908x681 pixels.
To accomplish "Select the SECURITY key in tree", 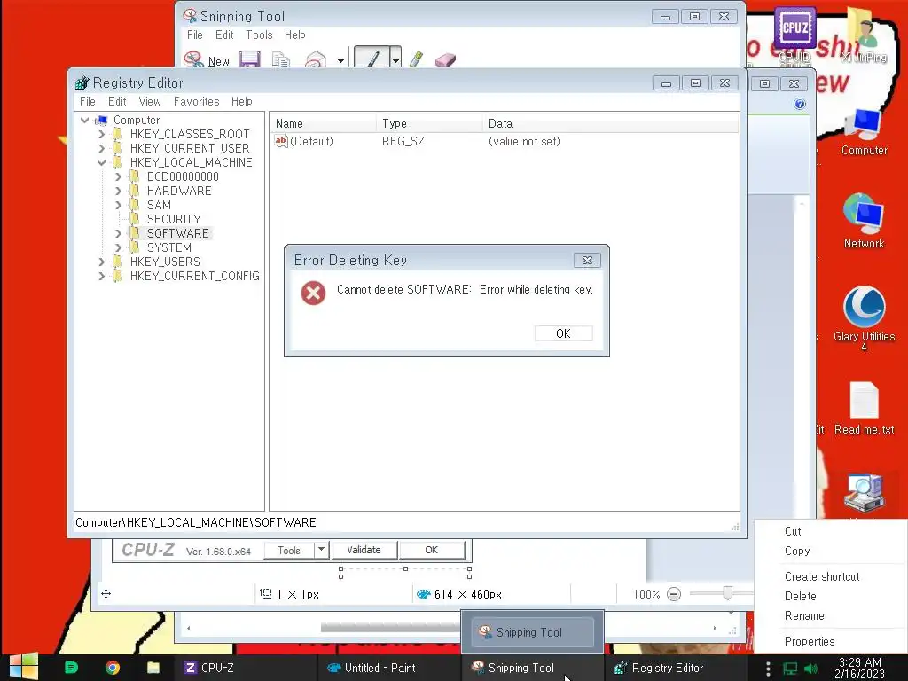I will [174, 219].
